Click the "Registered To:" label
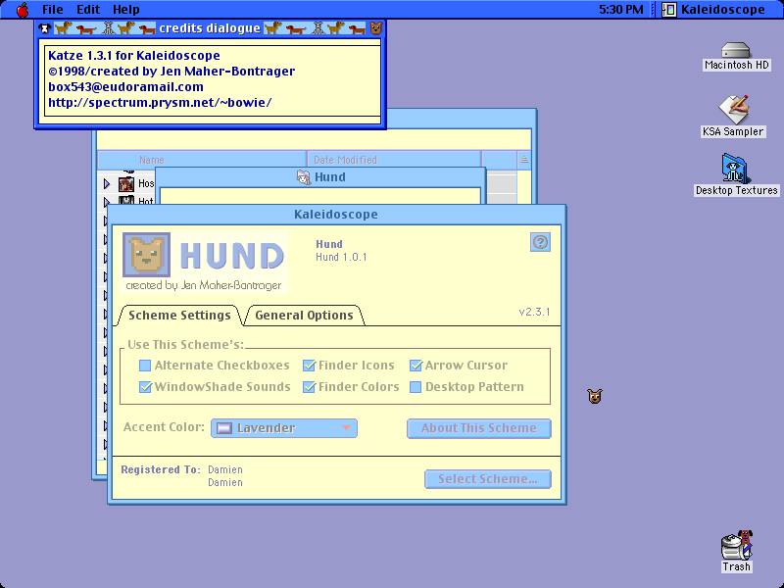 point(161,470)
